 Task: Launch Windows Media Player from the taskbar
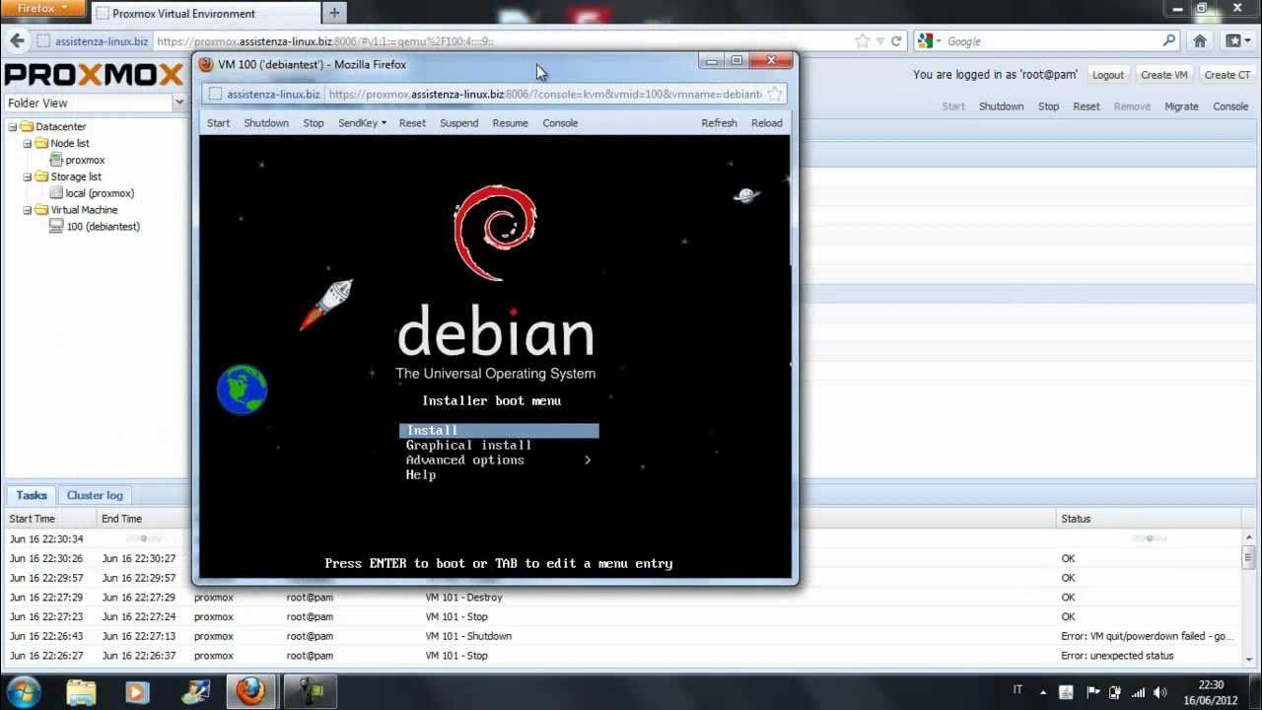137,691
